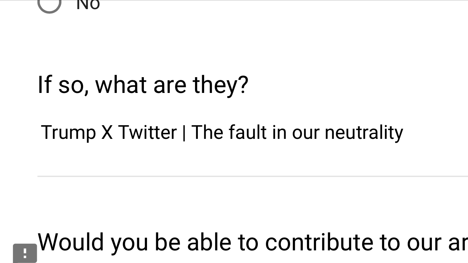Click the underline beneath the answer field
The image size is (468, 263).
[x=253, y=176]
